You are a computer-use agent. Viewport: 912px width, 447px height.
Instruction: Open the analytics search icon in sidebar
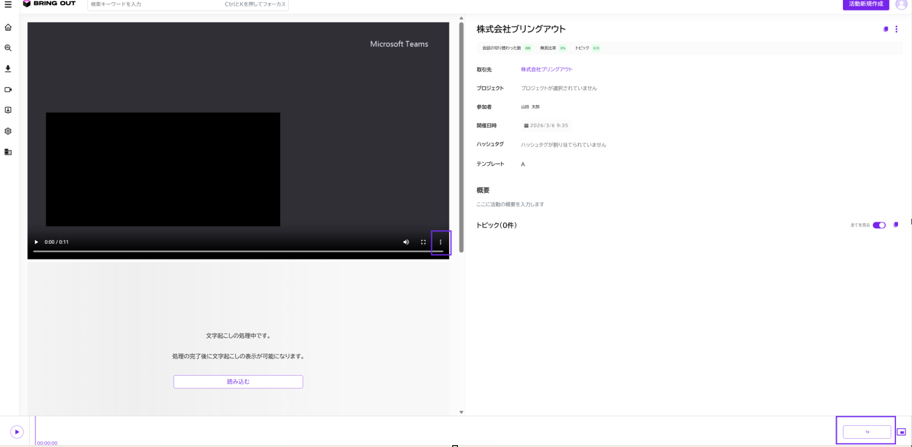coord(8,48)
